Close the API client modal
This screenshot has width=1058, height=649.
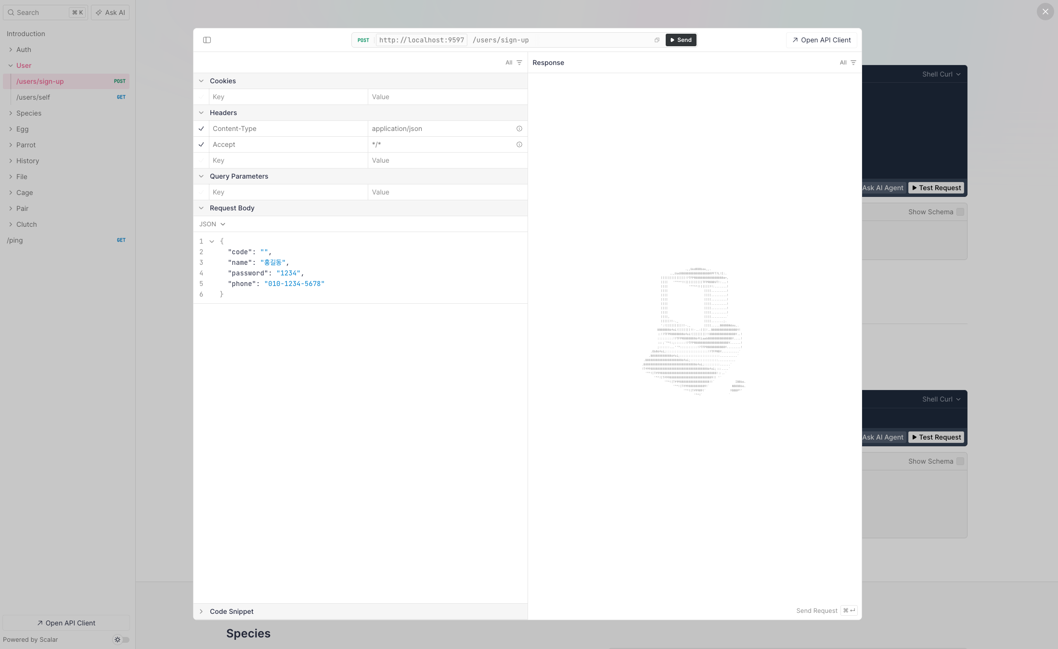click(x=1045, y=12)
